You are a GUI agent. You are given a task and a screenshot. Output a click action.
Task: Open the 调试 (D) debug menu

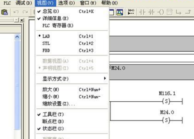[x=24, y=3]
